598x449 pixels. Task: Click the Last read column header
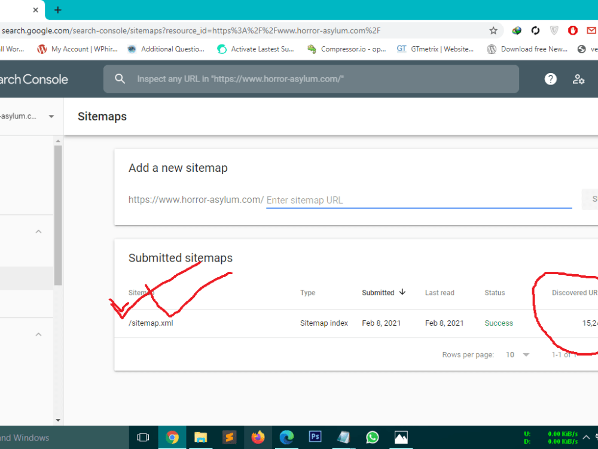440,293
